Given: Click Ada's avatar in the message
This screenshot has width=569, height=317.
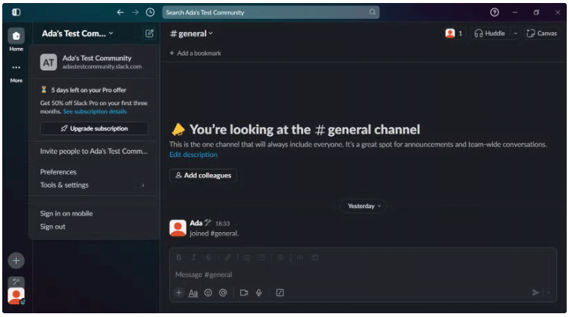Looking at the screenshot, I should pyautogui.click(x=178, y=228).
